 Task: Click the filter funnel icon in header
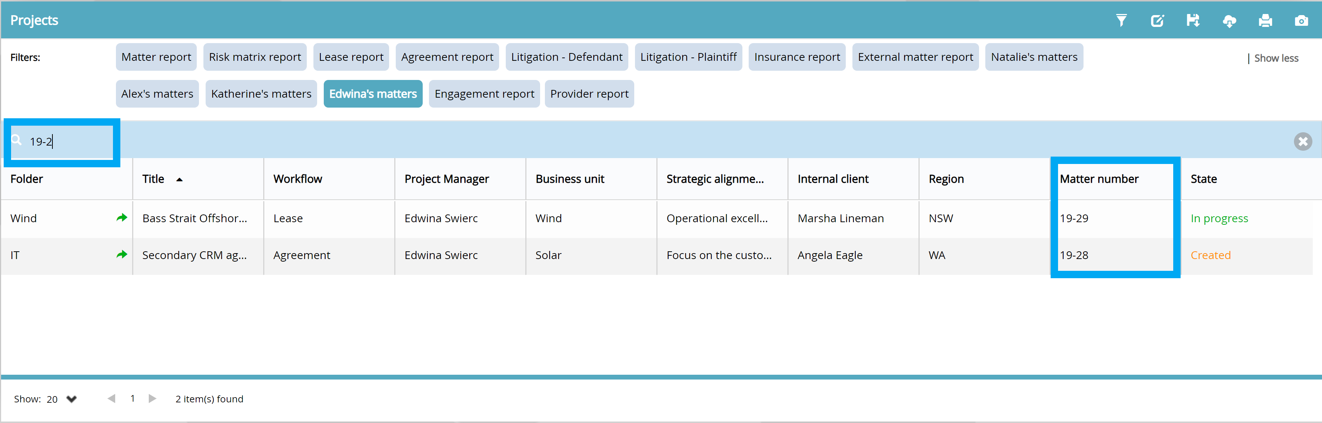tap(1121, 21)
